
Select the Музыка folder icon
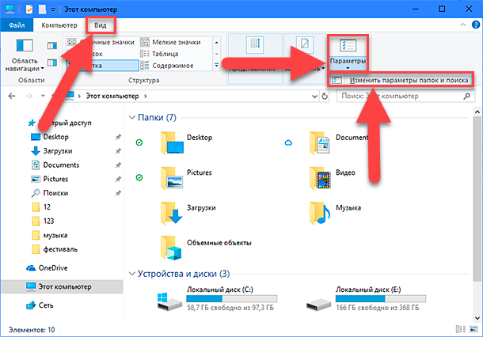pyautogui.click(x=320, y=213)
